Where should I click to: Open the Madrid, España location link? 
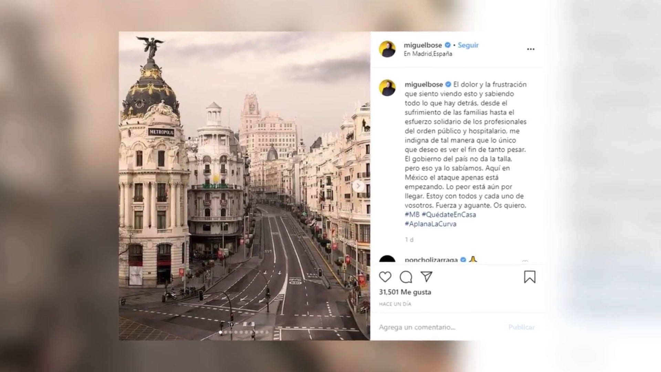tap(428, 54)
